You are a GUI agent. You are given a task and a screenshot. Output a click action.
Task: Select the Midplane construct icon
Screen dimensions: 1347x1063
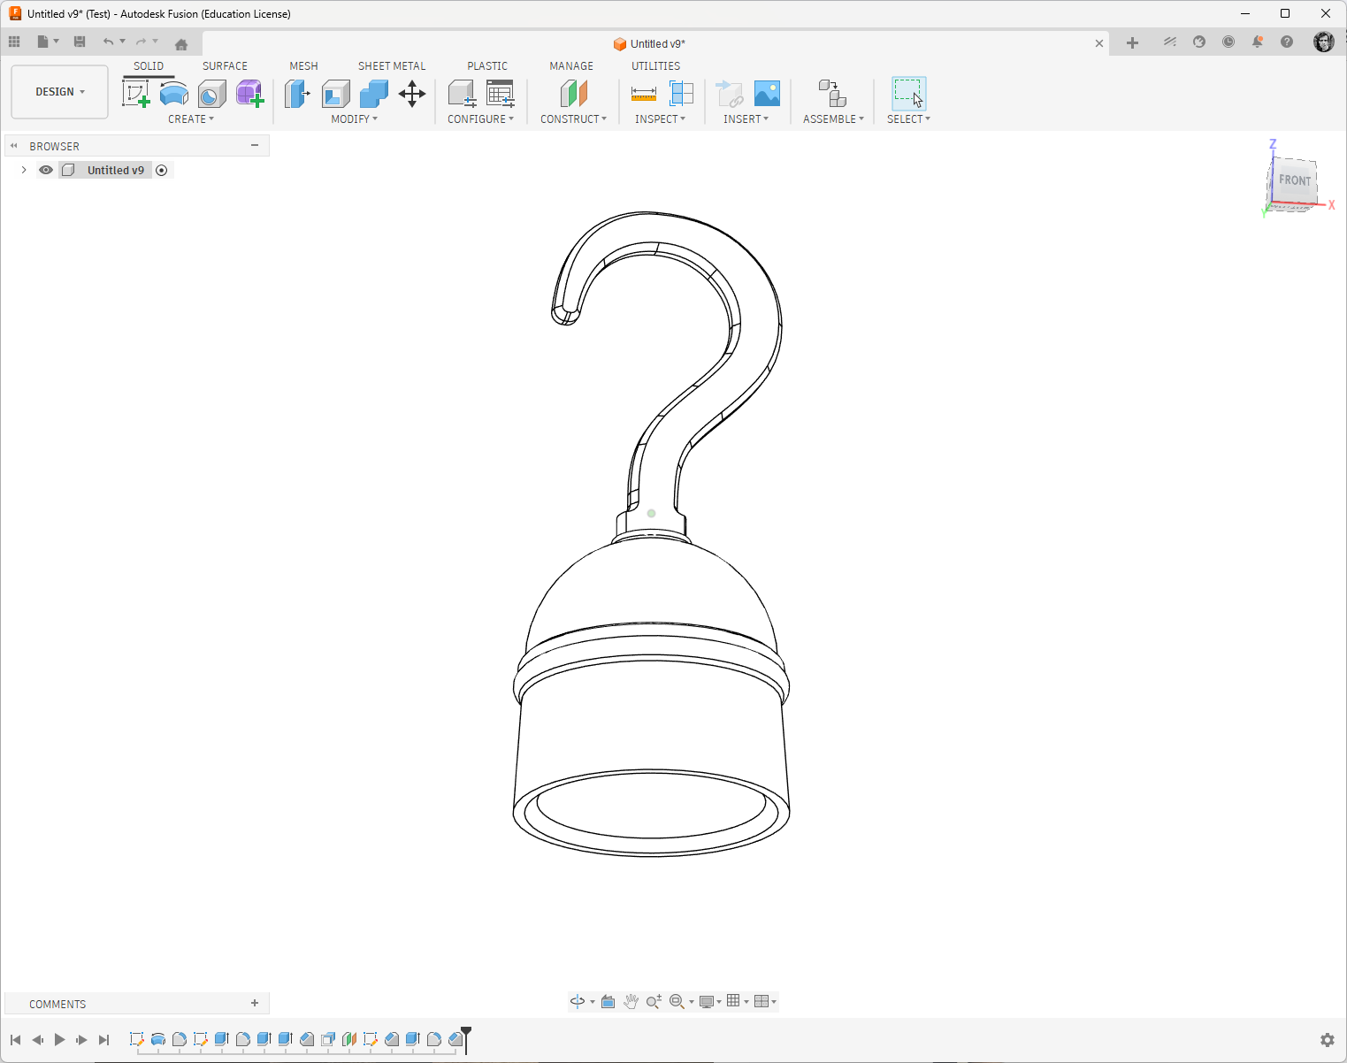pos(574,93)
